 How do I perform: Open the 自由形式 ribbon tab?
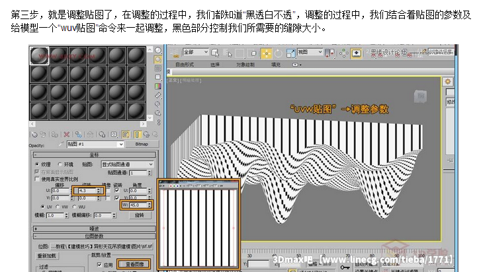(185, 65)
